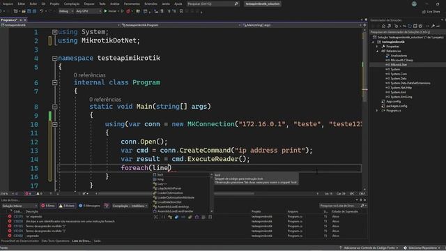Collapse the namespace testeapimikrotik code block
446x251 pixels.
click(54, 58)
